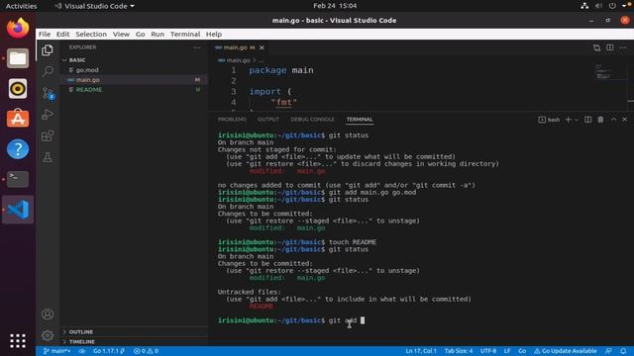634x356 pixels.
Task: Switch to the PROBLEMS panel tab
Action: coord(232,120)
